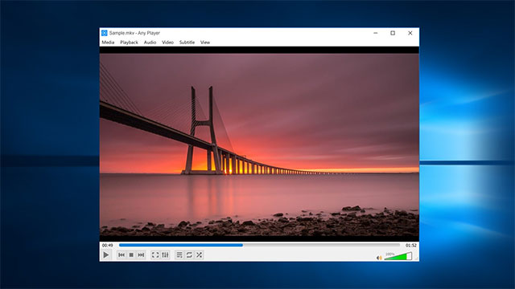Open the Media menu
The height and width of the screenshot is (289, 515).
[108, 43]
